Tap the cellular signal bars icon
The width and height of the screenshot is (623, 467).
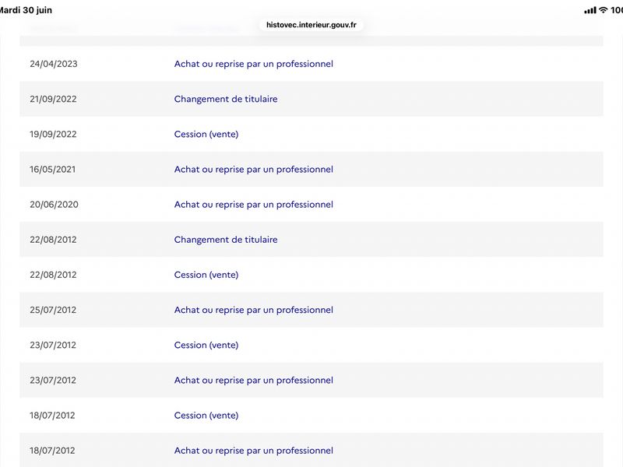[590, 10]
